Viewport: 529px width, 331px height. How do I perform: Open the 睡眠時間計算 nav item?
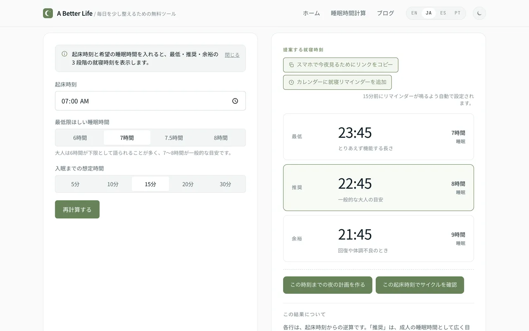coord(348,13)
